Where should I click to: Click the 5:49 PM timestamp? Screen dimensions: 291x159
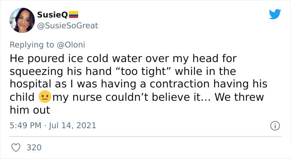pos(25,125)
